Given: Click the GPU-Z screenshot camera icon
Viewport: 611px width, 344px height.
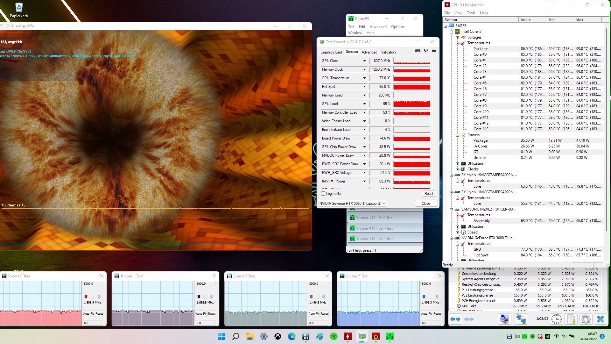Looking at the screenshot, I should pyautogui.click(x=418, y=50).
